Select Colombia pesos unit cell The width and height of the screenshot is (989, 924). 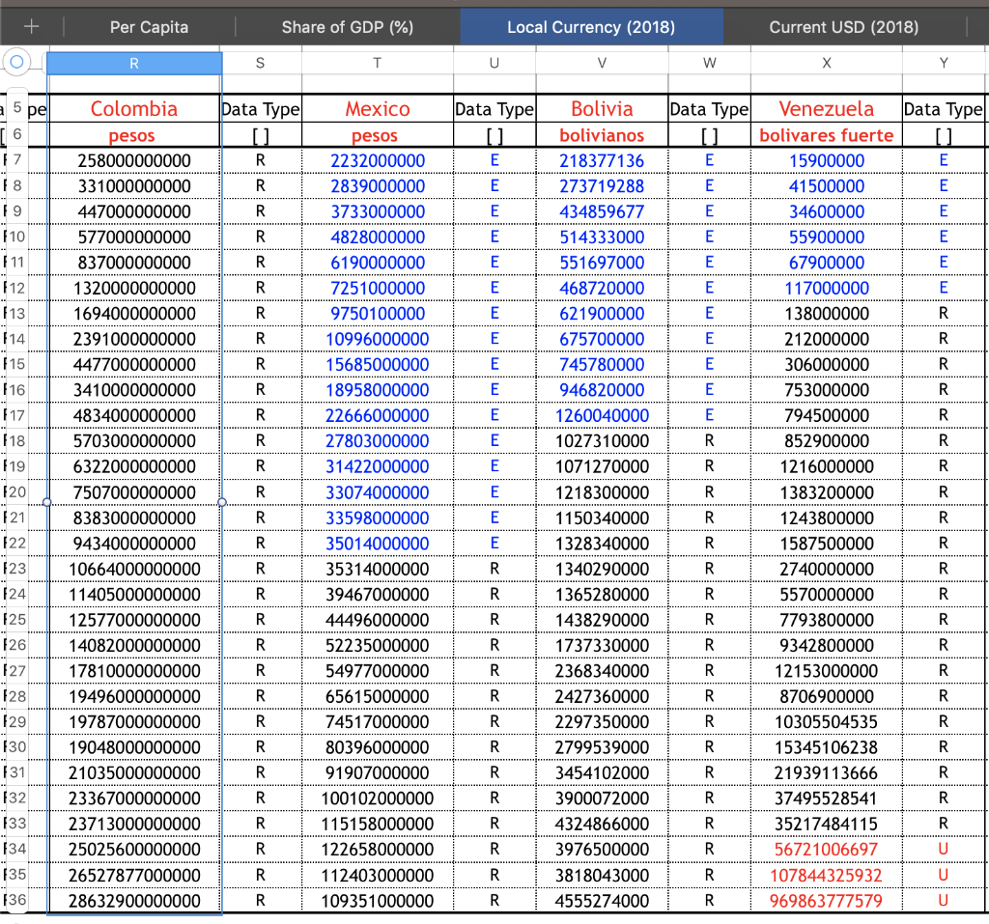click(x=134, y=135)
